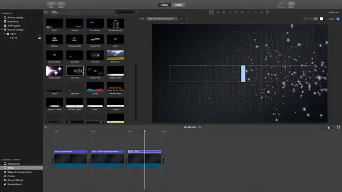This screenshot has height=192, width=342.
Task: Apply title changes with blue checkmark
Action: [x=338, y=19]
